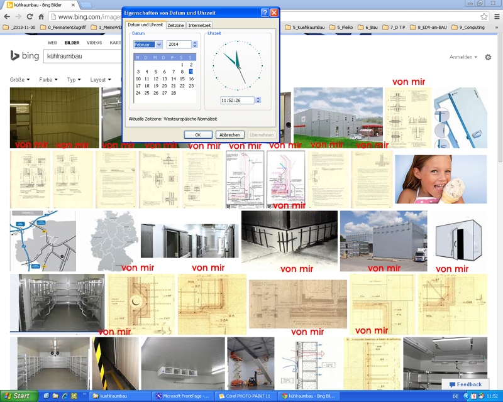Open the Chrome home page icon

(x=41, y=17)
